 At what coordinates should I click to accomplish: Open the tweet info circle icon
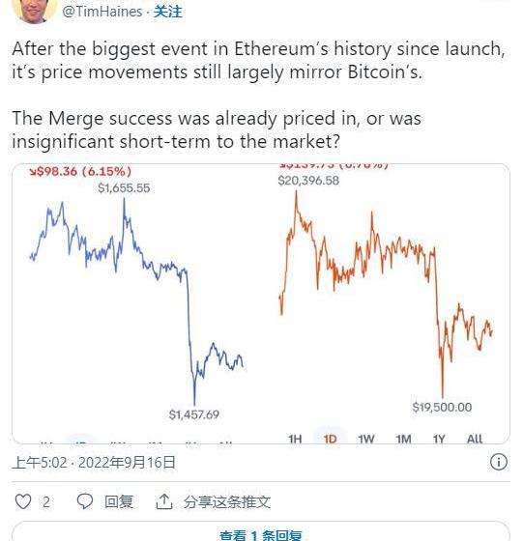click(499, 462)
